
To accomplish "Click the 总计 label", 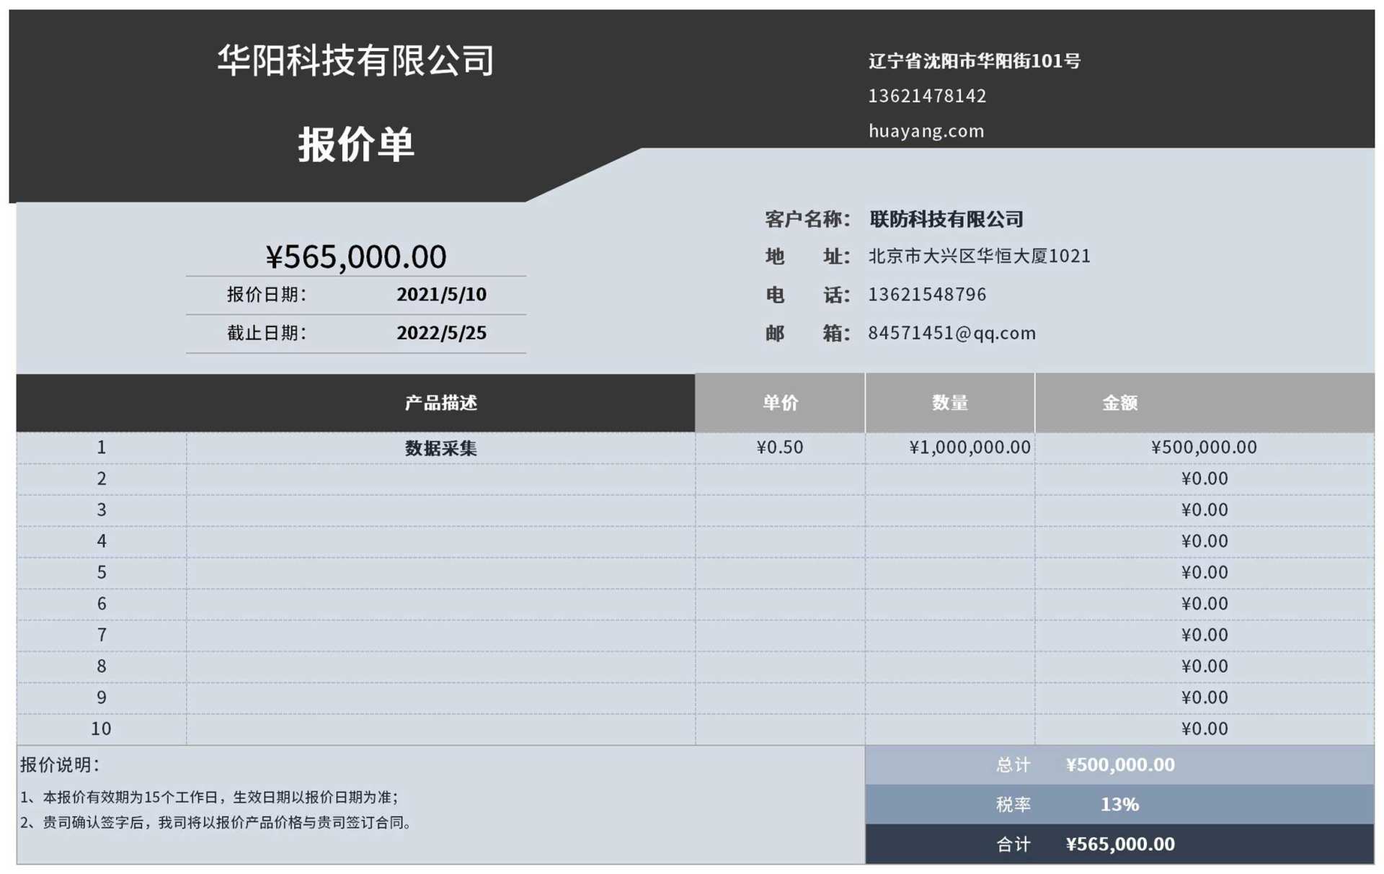I will [1013, 765].
